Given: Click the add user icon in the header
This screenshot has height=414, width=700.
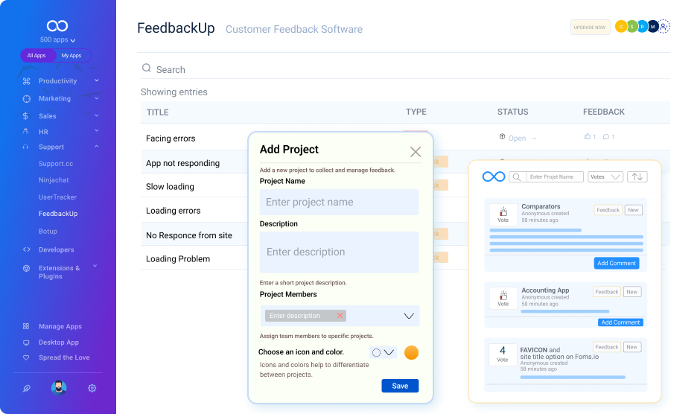Looking at the screenshot, I should [664, 27].
